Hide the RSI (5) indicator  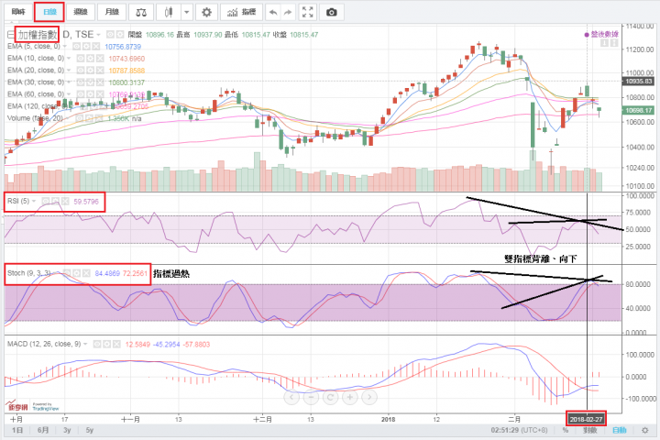(x=46, y=202)
